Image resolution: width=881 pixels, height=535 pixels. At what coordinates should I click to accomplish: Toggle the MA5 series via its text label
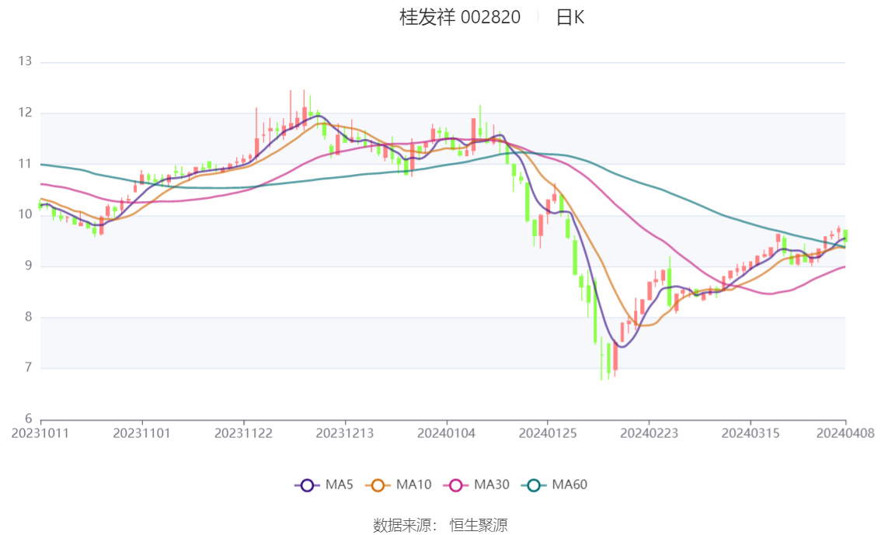pyautogui.click(x=340, y=485)
